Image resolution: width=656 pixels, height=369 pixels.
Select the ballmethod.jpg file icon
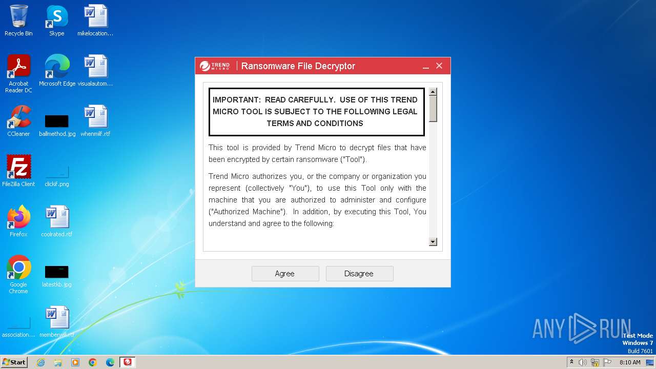57,126
